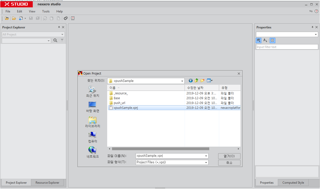Switch to the Resource Explorer tab
Viewport: 320px width, 189px height.
point(47,183)
